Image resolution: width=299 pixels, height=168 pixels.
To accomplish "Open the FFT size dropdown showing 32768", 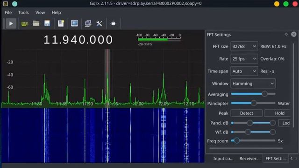I will click(244, 46).
